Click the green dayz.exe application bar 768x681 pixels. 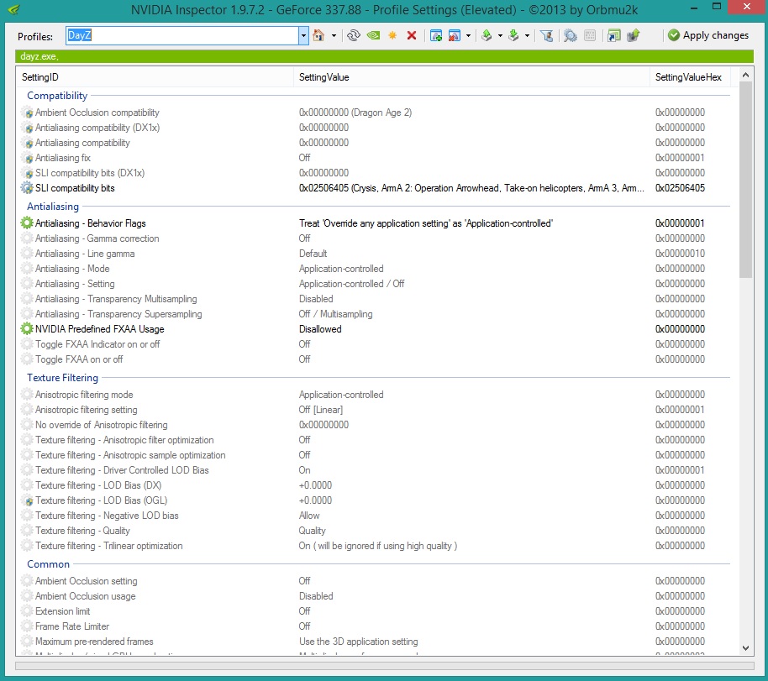(x=385, y=56)
